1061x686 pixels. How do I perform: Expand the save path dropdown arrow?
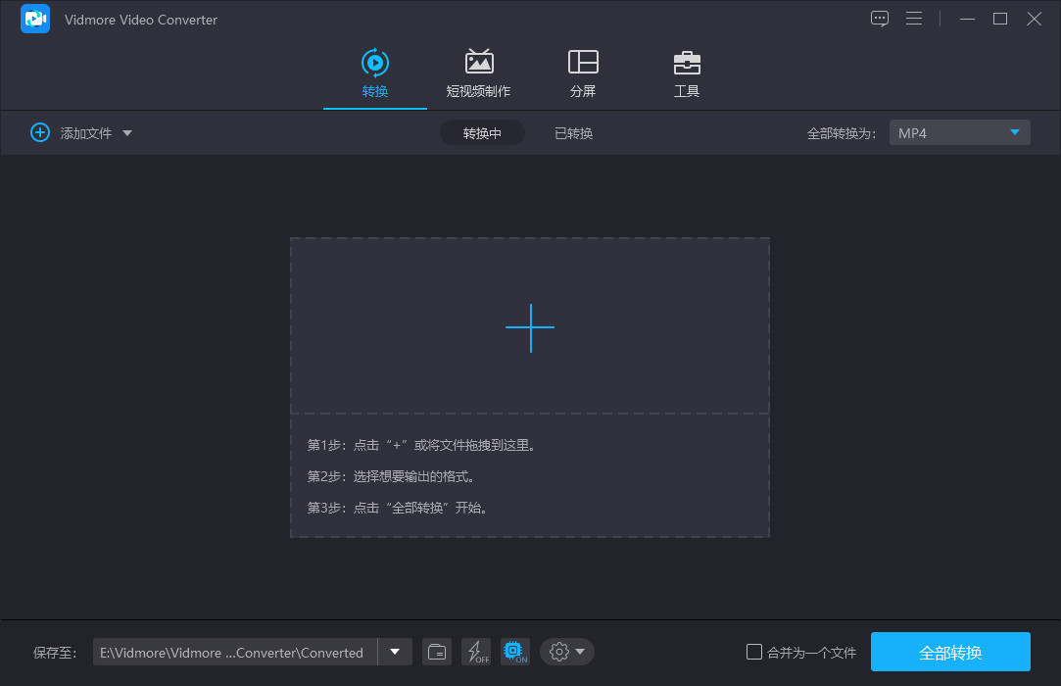click(395, 652)
